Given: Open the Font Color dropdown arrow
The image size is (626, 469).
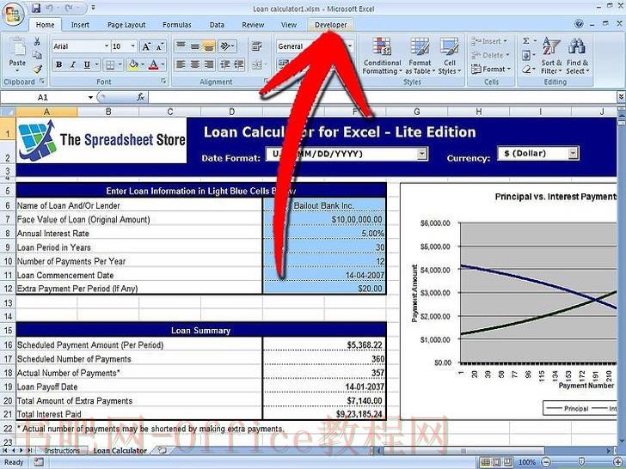Looking at the screenshot, I should click(x=163, y=64).
